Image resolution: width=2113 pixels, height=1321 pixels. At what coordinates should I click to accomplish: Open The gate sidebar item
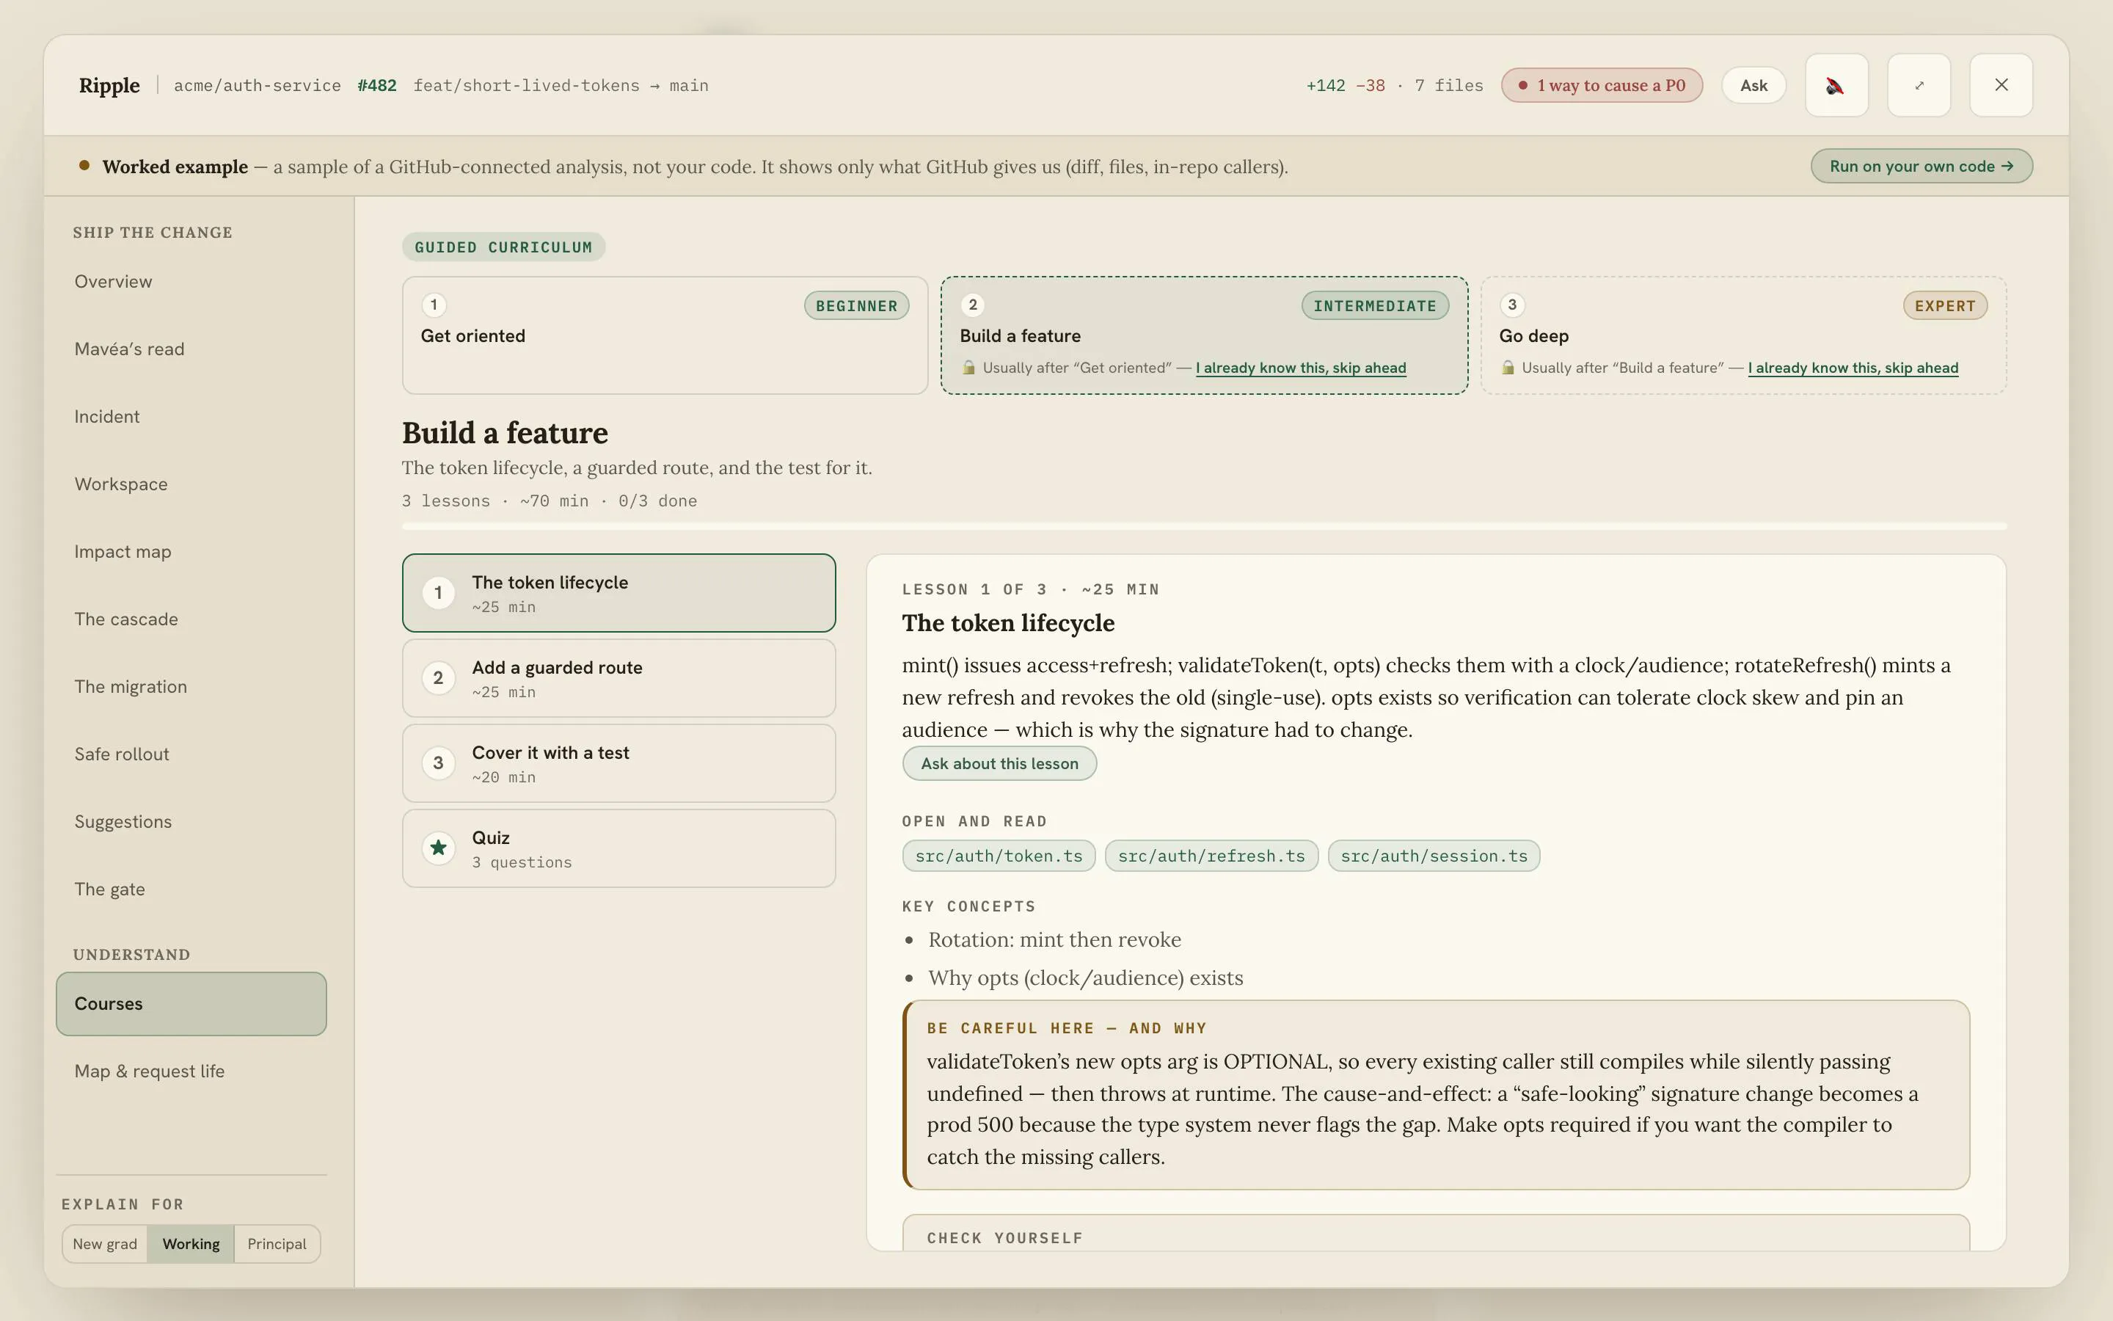click(x=191, y=889)
